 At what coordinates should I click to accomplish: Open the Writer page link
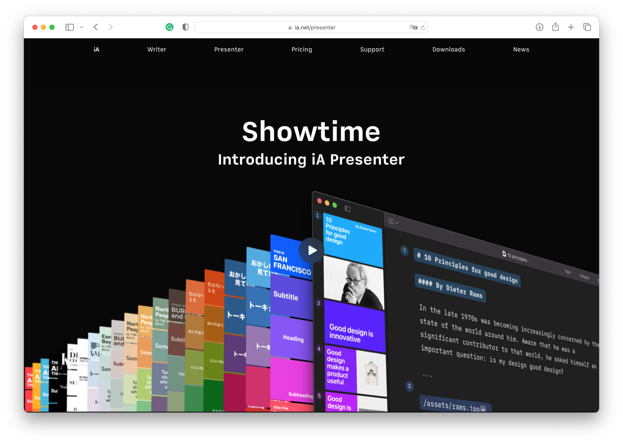tap(157, 49)
